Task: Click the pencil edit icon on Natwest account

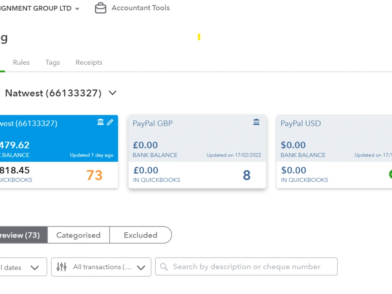Action: [x=110, y=122]
